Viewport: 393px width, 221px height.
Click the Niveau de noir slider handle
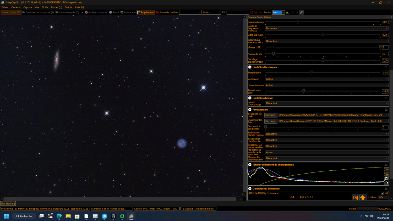coord(273,53)
